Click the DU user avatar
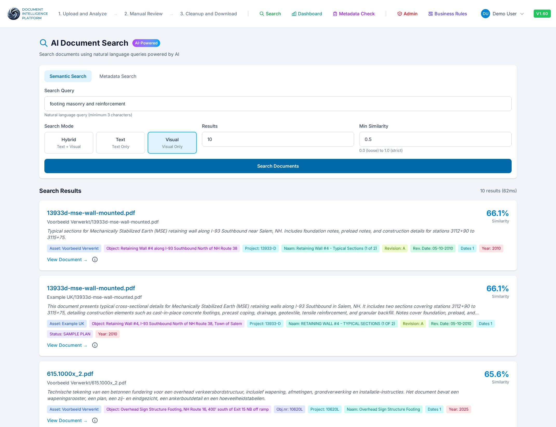 485,14
